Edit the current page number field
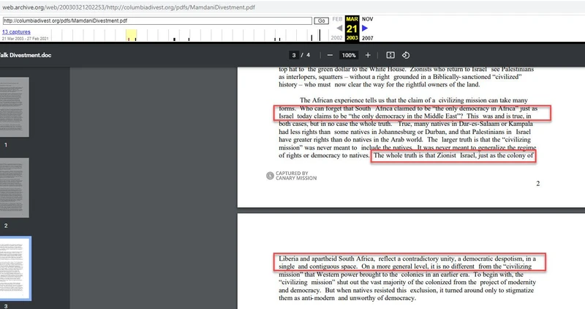The width and height of the screenshot is (585, 309). [294, 56]
